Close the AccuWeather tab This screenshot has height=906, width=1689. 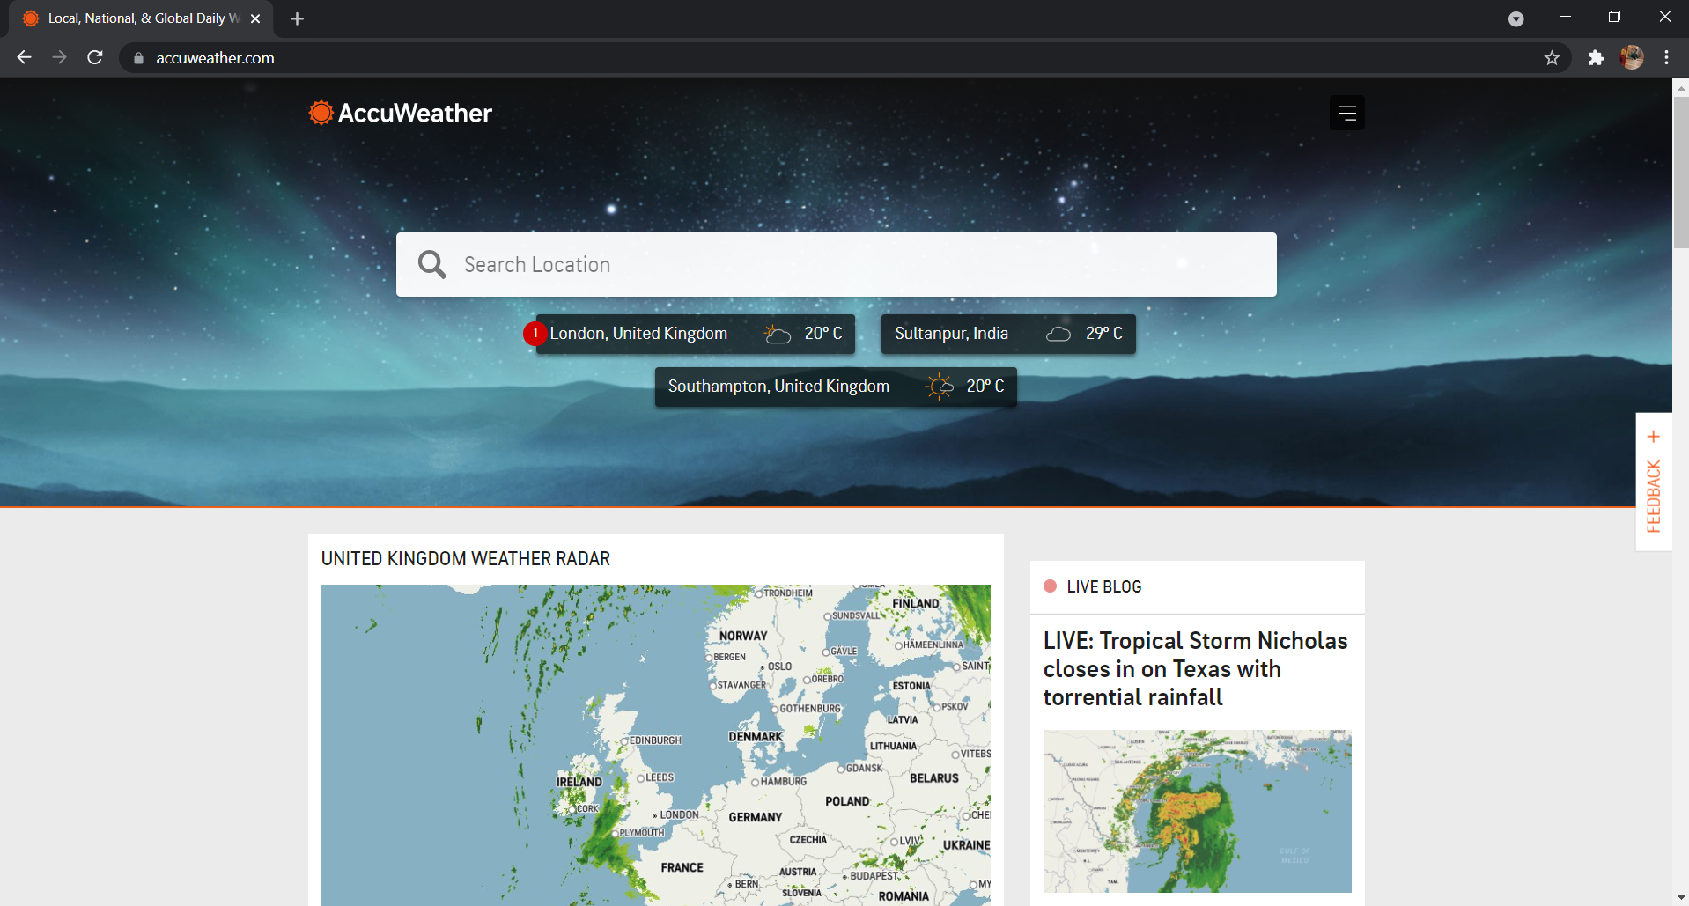pyautogui.click(x=255, y=18)
